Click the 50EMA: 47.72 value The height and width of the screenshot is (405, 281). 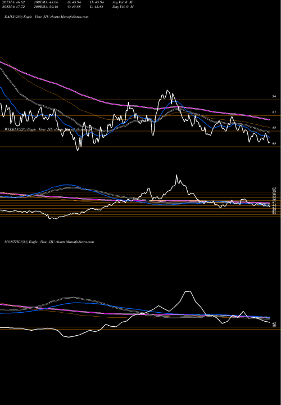click(12, 6)
